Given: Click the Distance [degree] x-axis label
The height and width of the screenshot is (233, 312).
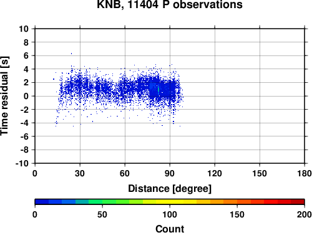Looking at the screenshot, I should tap(170, 189).
